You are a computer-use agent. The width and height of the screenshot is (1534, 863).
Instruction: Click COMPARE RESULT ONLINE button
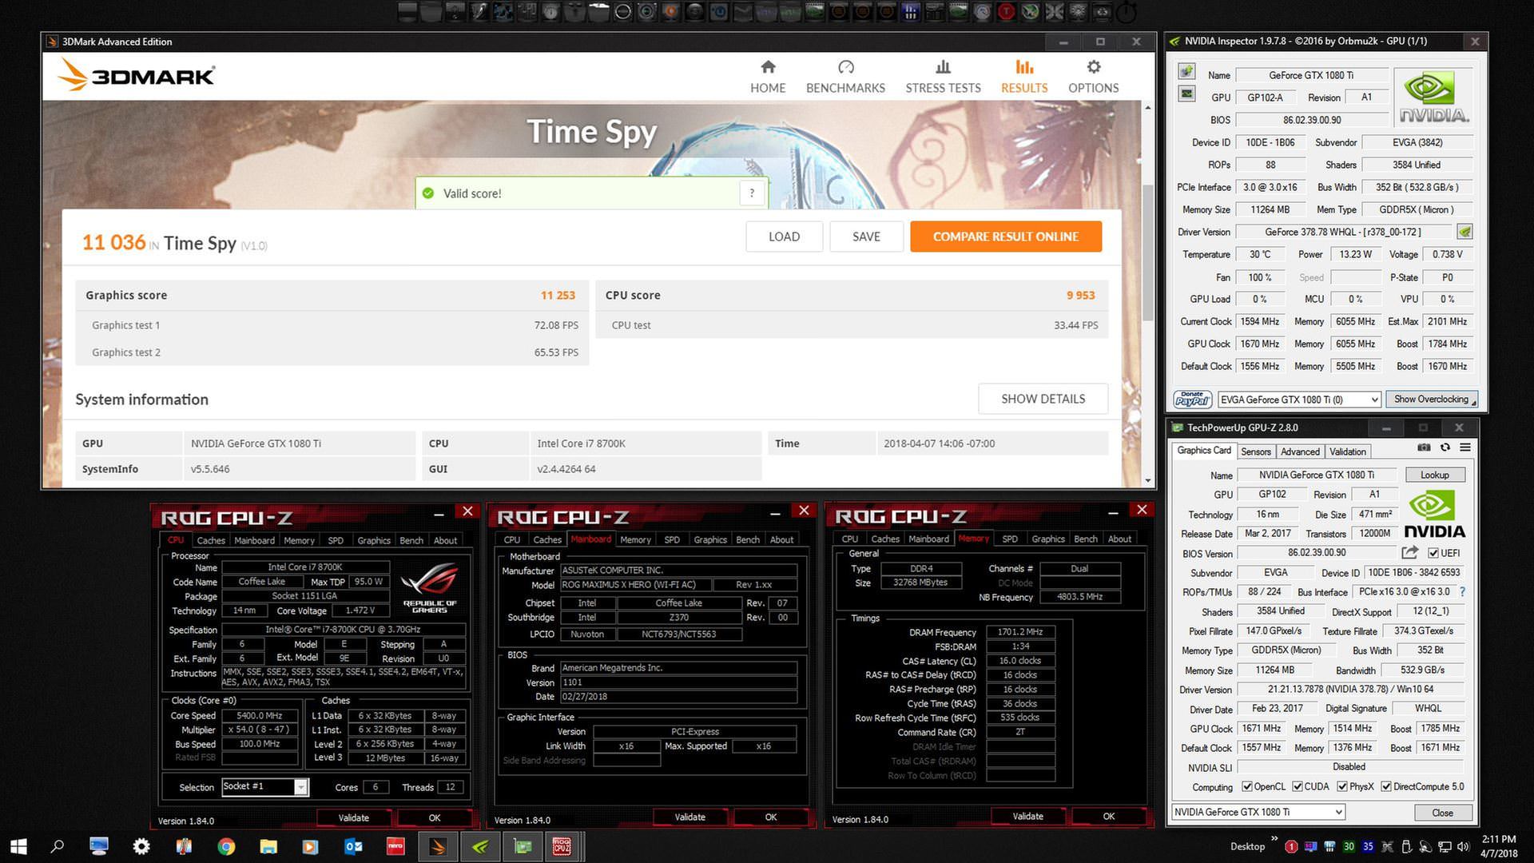coord(1005,237)
